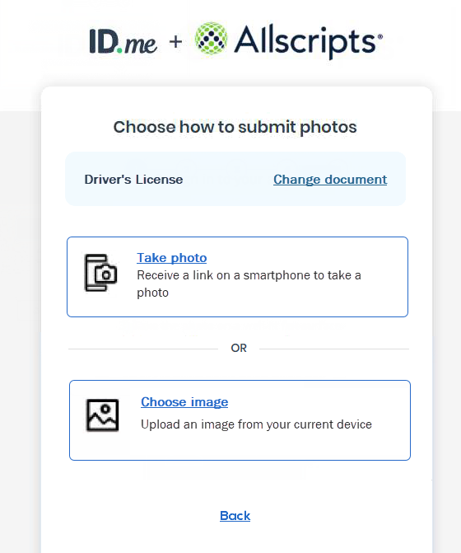Click the Choose image option card

click(240, 420)
